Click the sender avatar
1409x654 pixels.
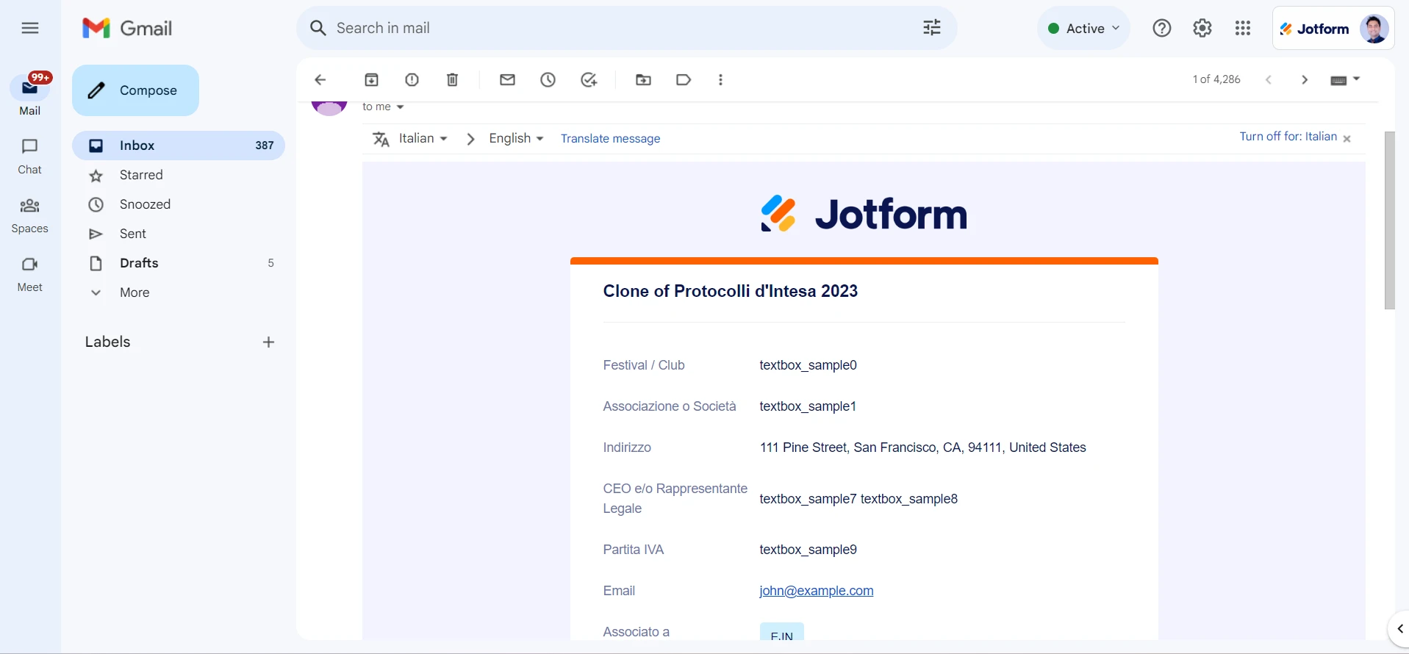[x=329, y=108]
